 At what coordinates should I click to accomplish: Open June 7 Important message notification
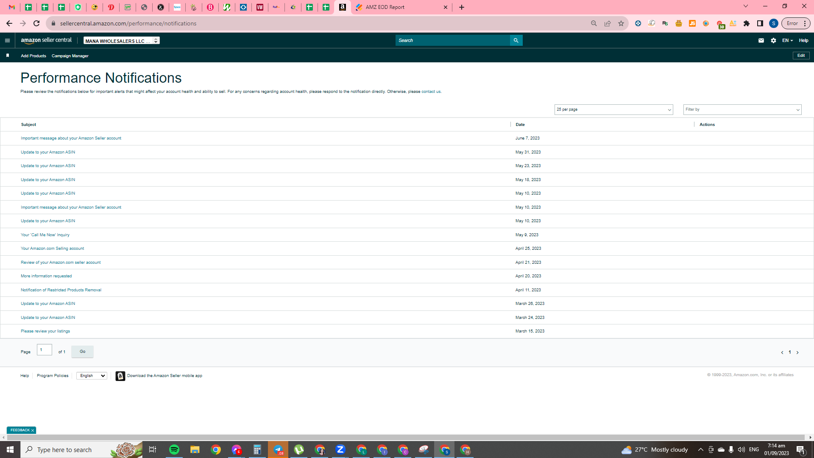click(x=71, y=138)
